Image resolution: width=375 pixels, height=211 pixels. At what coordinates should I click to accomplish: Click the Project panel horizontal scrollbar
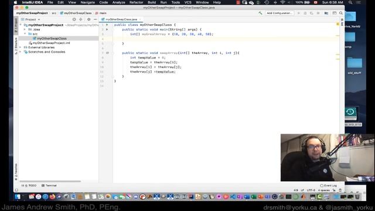tap(50, 181)
